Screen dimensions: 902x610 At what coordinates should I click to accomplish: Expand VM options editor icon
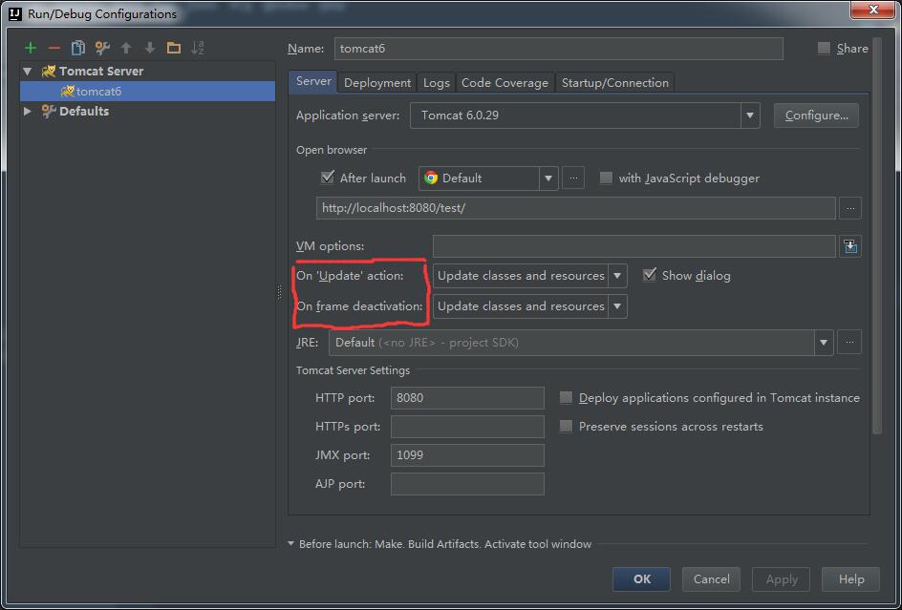(850, 246)
